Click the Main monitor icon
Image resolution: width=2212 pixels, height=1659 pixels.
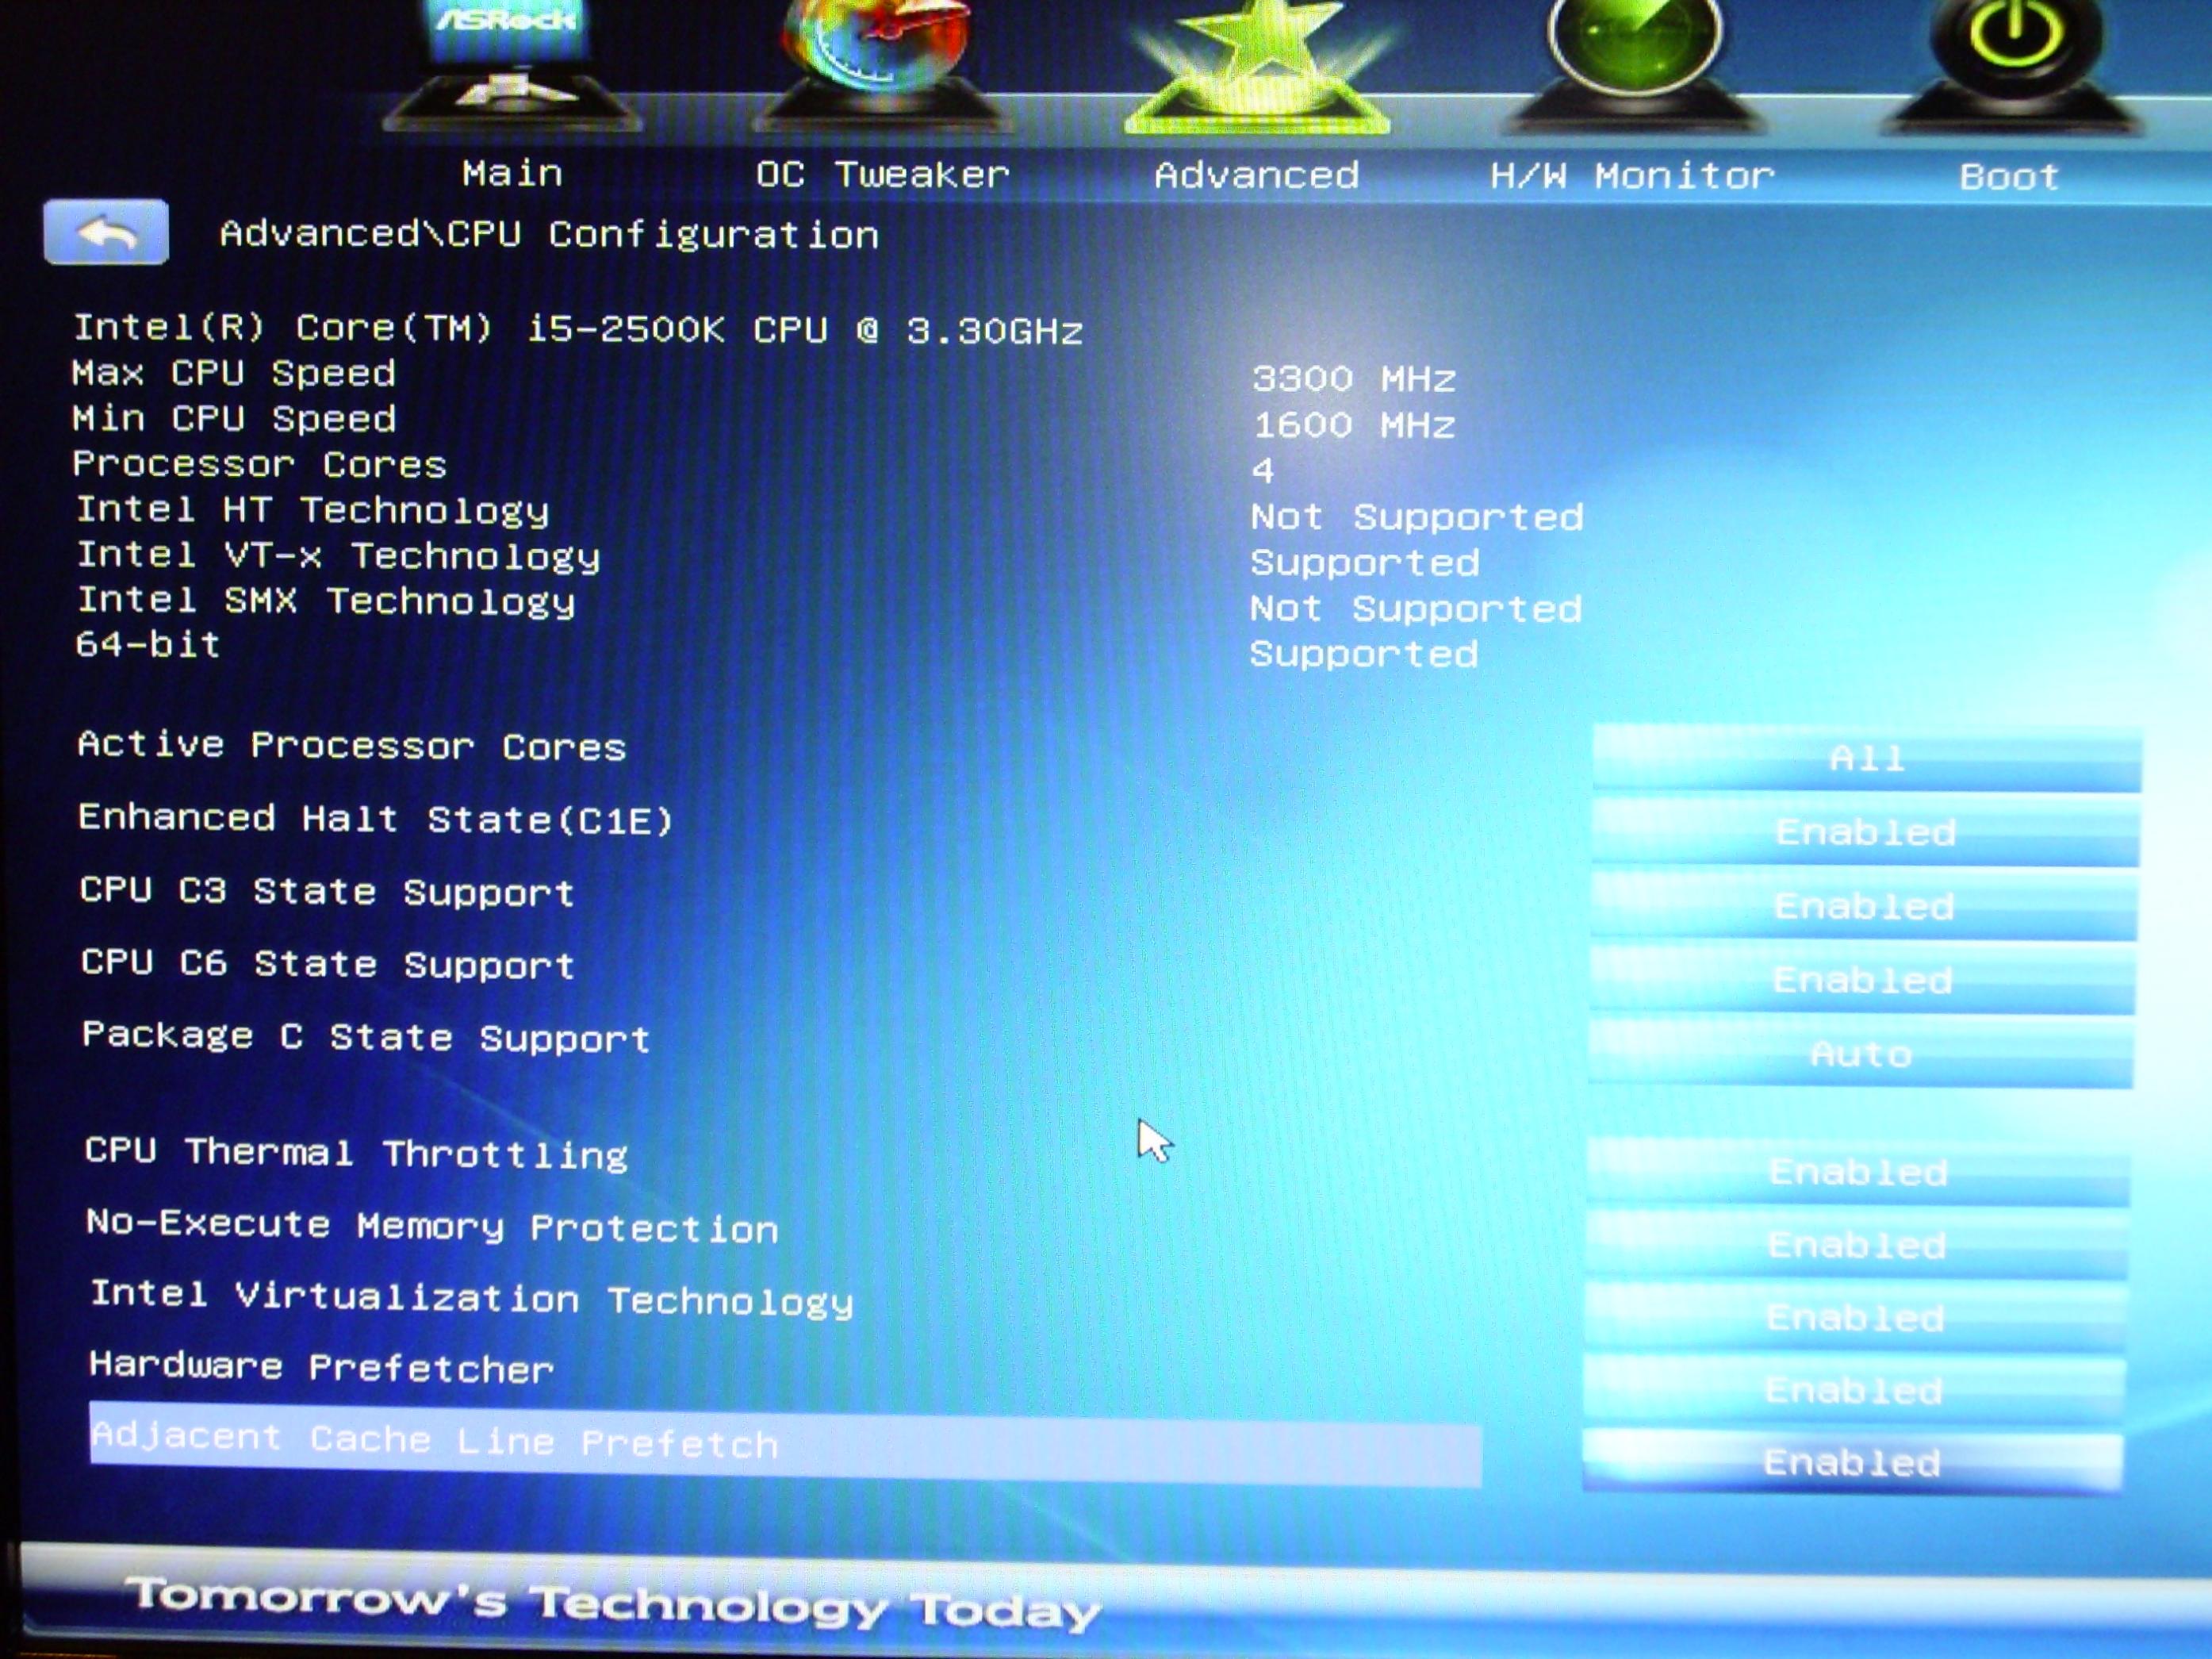[x=512, y=60]
